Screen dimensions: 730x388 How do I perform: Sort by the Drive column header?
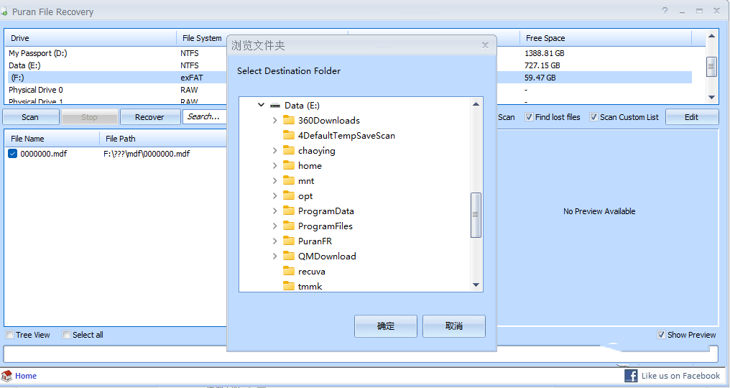[x=91, y=38]
